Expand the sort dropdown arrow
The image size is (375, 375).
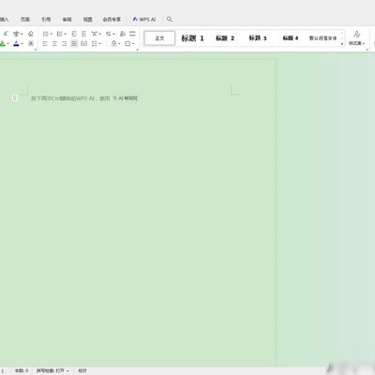pyautogui.click(x=113, y=34)
